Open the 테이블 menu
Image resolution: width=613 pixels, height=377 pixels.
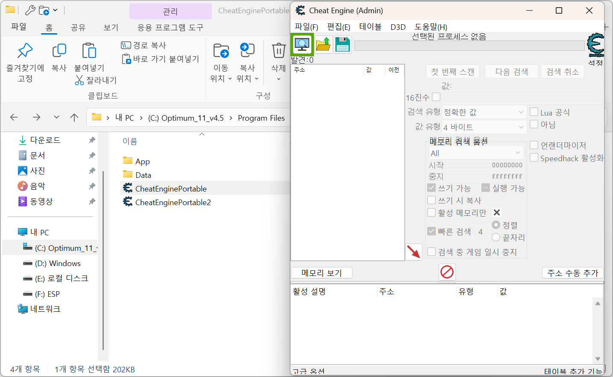[x=370, y=27]
